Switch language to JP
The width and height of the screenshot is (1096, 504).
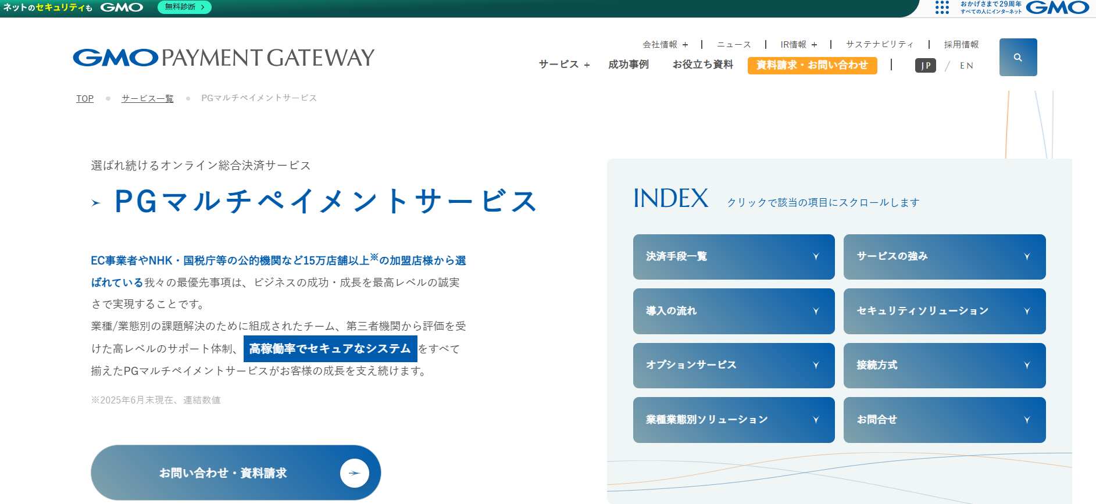pyautogui.click(x=925, y=66)
